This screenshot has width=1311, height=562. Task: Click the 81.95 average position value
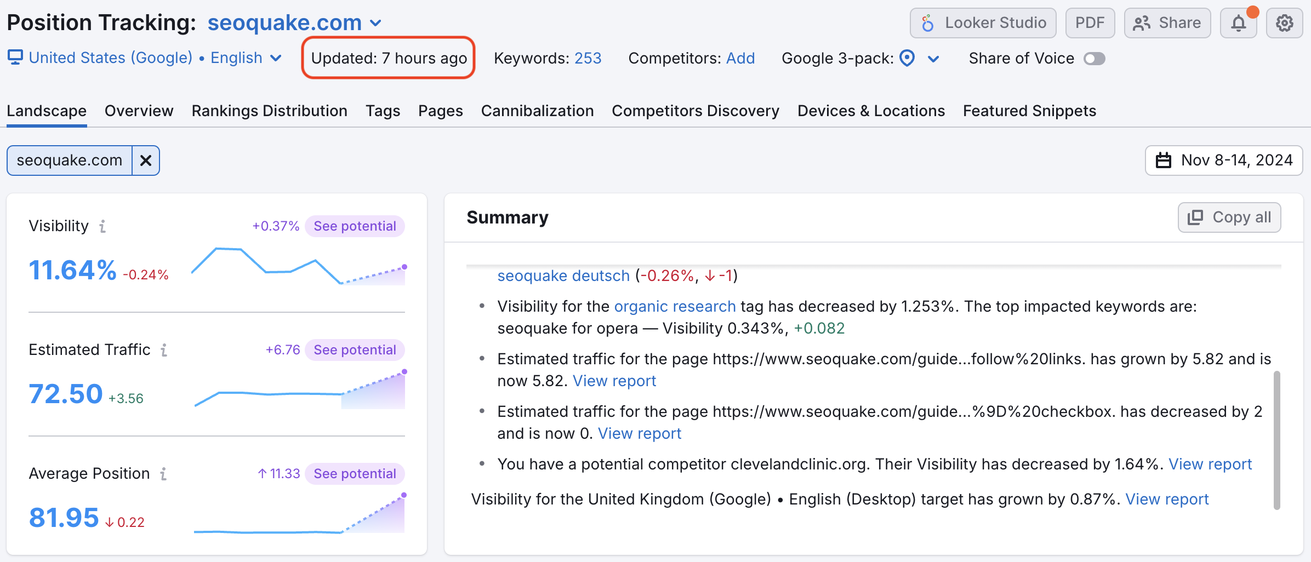tap(64, 518)
